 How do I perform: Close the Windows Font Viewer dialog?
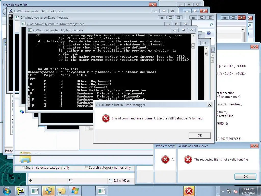pos(254,146)
